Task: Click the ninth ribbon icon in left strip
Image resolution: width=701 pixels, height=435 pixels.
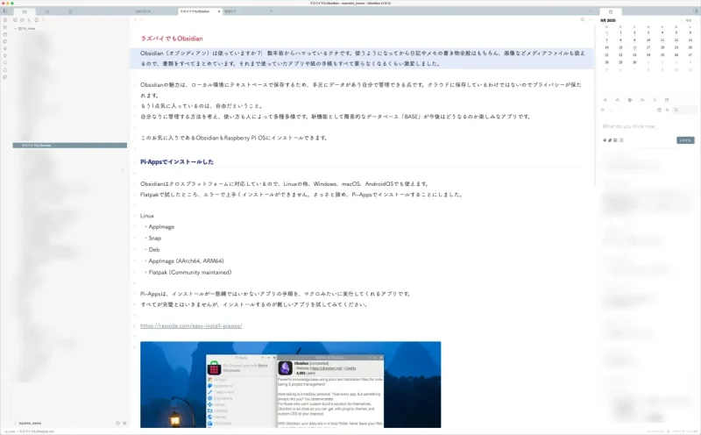Action: [x=5, y=77]
